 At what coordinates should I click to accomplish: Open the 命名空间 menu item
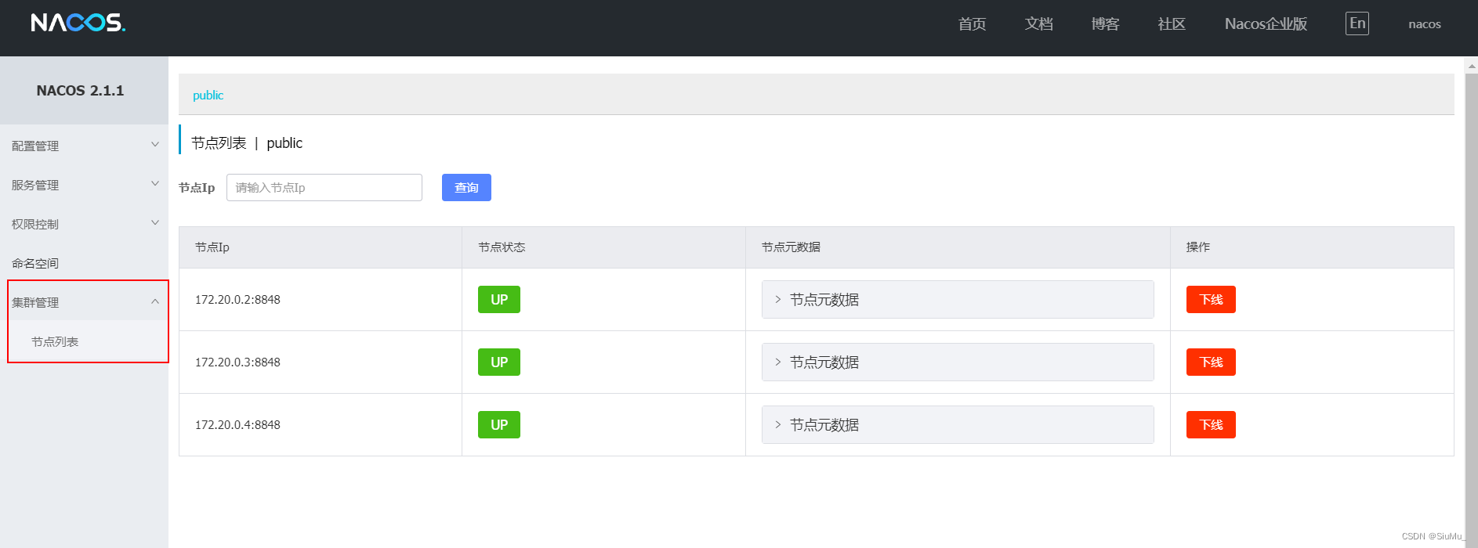(84, 263)
